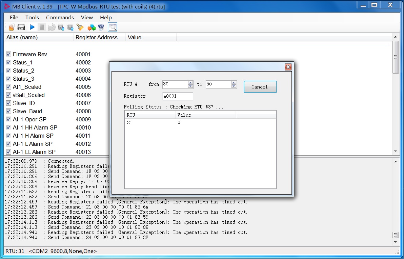Decrease the RTU 'to' value with down arrow

[234, 86]
